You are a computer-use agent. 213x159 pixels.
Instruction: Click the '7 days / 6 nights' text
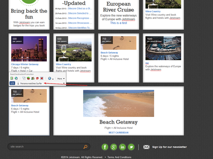[x=20, y=67]
